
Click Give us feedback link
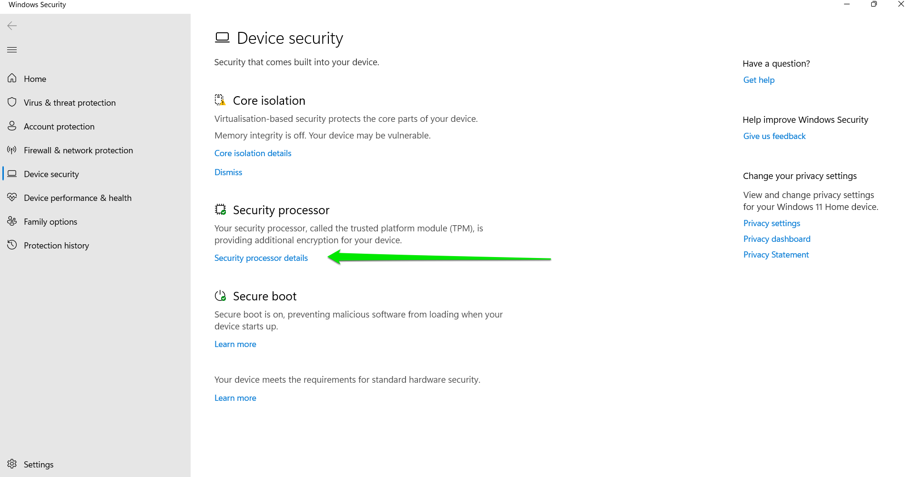(x=774, y=136)
